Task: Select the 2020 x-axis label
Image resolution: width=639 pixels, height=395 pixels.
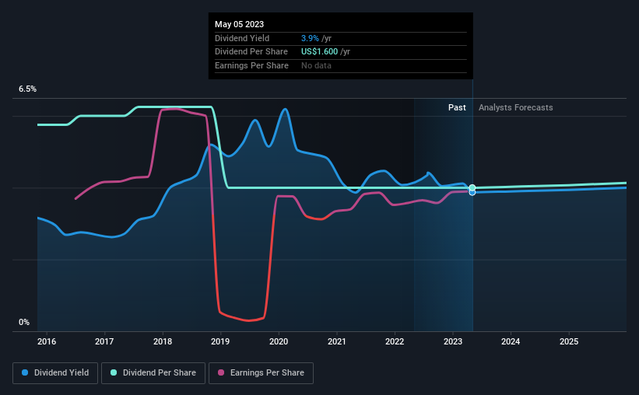Action: point(279,341)
